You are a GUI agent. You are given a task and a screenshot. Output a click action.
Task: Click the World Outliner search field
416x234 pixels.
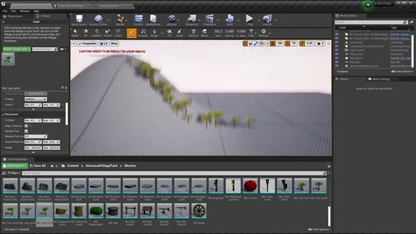[x=369, y=22]
